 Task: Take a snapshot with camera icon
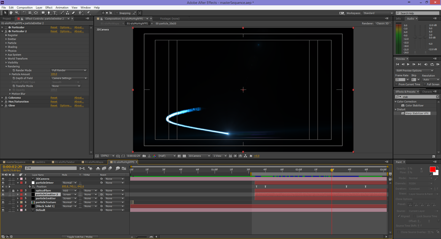tap(144, 156)
